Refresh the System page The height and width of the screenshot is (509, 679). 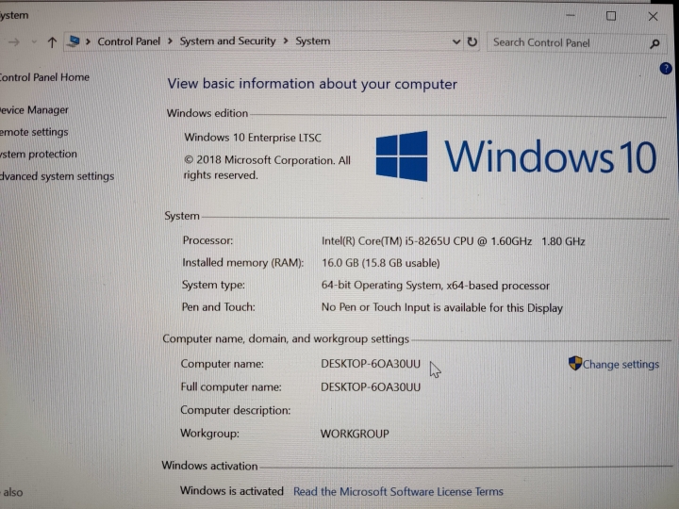pyautogui.click(x=472, y=42)
